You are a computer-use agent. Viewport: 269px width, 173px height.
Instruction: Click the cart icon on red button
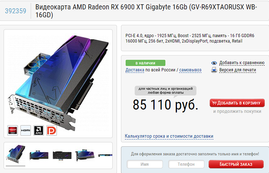pos(214,103)
